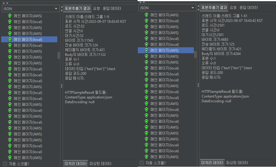Screen dimensions: 276x167
Task: Click text 쓰레드 이름:쓰레드 그룹 1-9
Action: point(87,17)
